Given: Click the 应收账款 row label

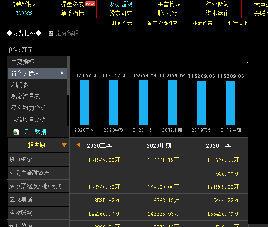Looking at the screenshot, I should click(x=38, y=213).
